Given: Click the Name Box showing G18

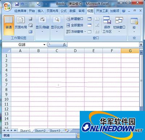Looking at the screenshot, I should 22,45.
